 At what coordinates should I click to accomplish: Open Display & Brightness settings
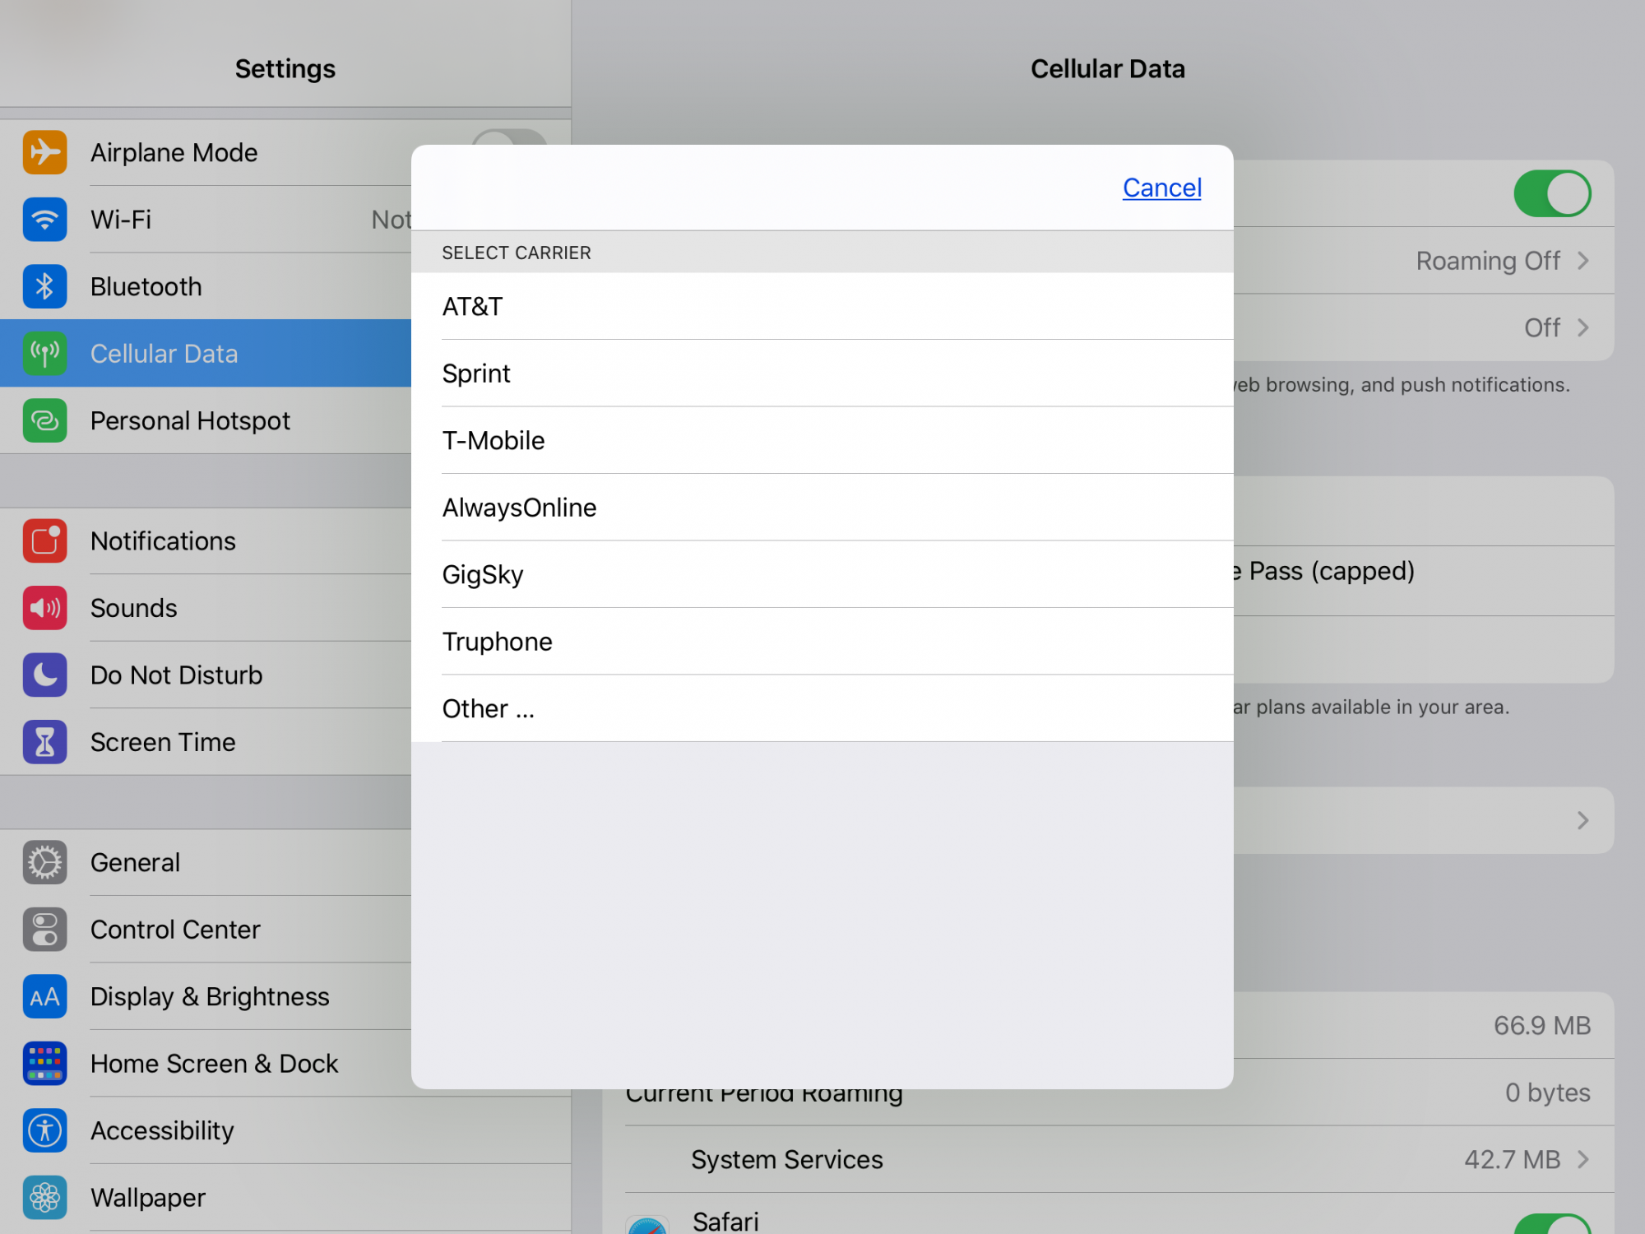206,996
